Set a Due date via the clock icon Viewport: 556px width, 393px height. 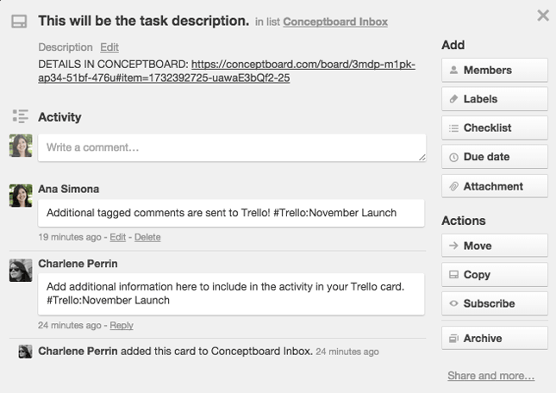pos(453,157)
